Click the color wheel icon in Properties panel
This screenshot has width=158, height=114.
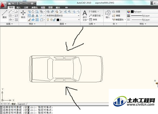pos(128,12)
